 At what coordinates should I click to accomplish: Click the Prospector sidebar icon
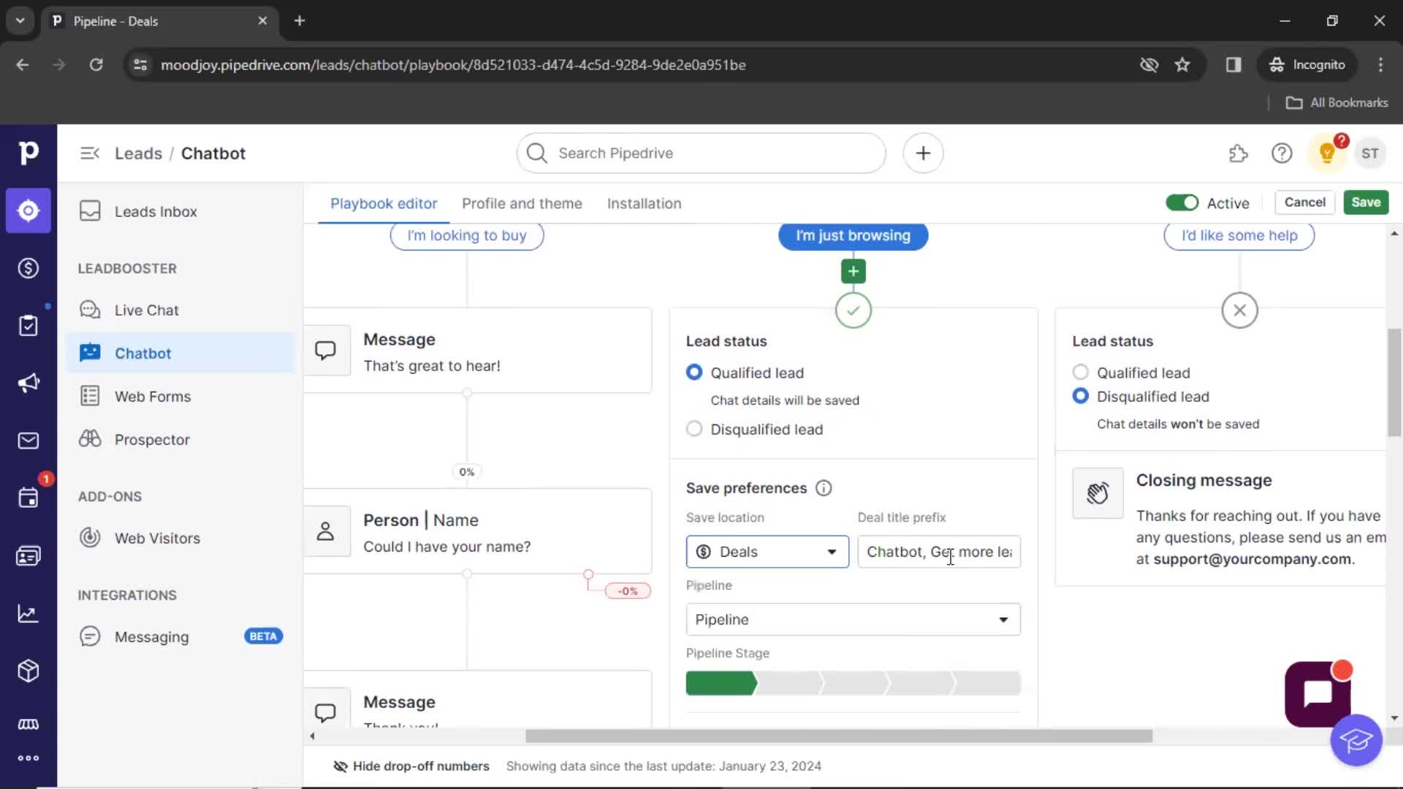click(90, 438)
